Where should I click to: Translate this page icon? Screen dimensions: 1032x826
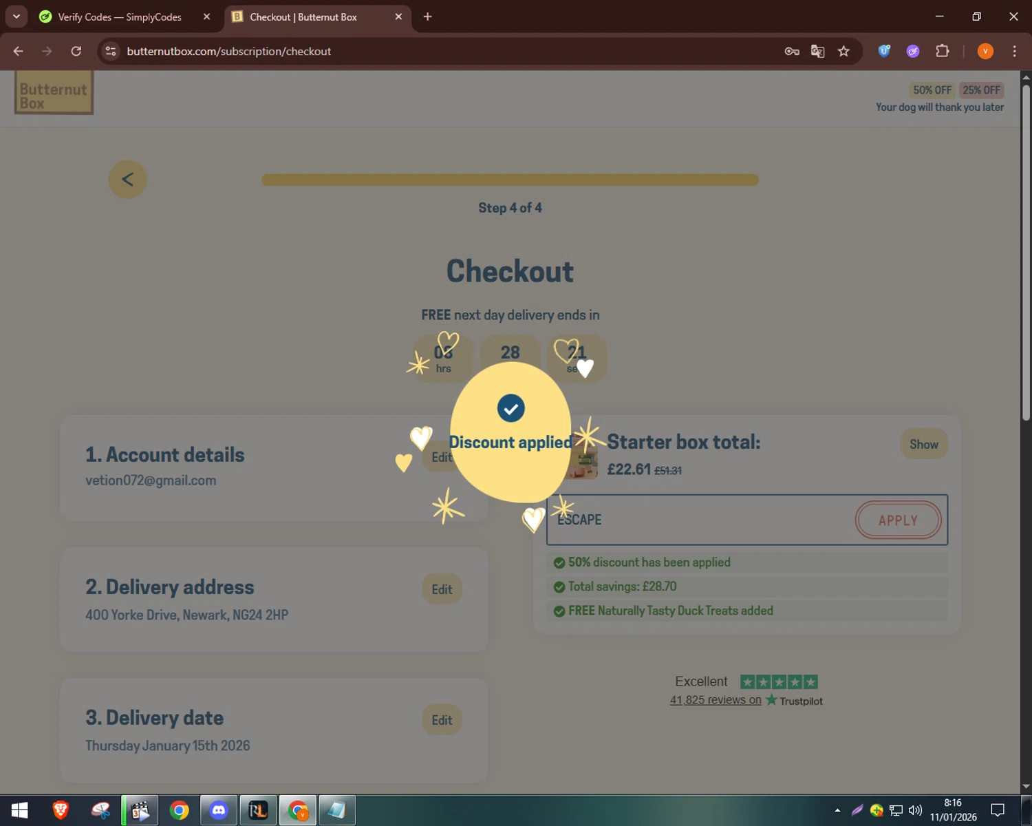(817, 51)
